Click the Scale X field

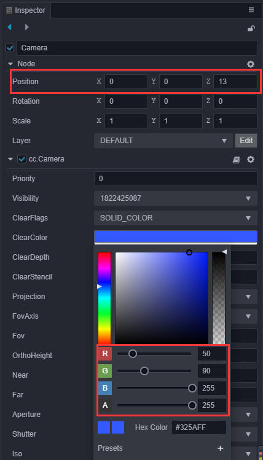click(x=126, y=121)
